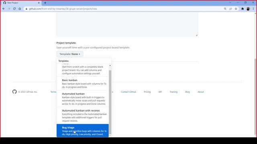Click the templates list scroll up arrow

click(x=110, y=66)
